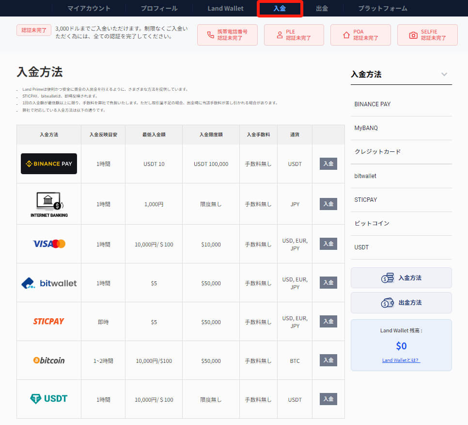Open the マイアカウント tab
The image size is (468, 425).
pos(89,8)
